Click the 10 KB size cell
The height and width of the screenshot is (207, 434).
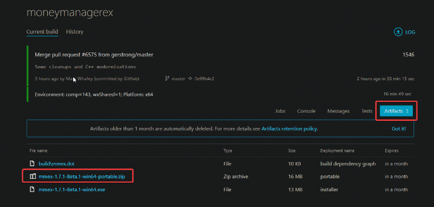pyautogui.click(x=294, y=164)
